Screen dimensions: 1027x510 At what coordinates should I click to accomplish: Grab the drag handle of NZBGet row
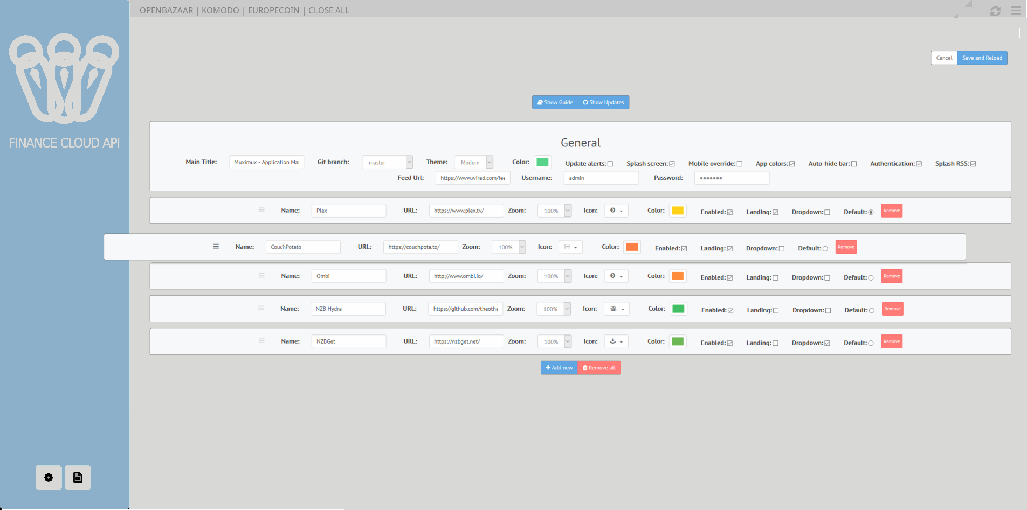(261, 341)
